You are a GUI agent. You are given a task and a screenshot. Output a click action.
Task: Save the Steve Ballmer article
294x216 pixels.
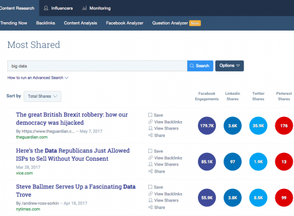(x=155, y=187)
